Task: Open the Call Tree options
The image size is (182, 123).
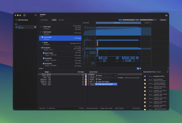Action: pos(81,108)
